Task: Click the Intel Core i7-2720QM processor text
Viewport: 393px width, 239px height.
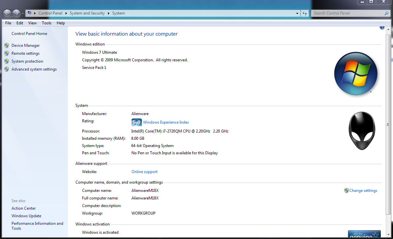Action: coord(180,131)
